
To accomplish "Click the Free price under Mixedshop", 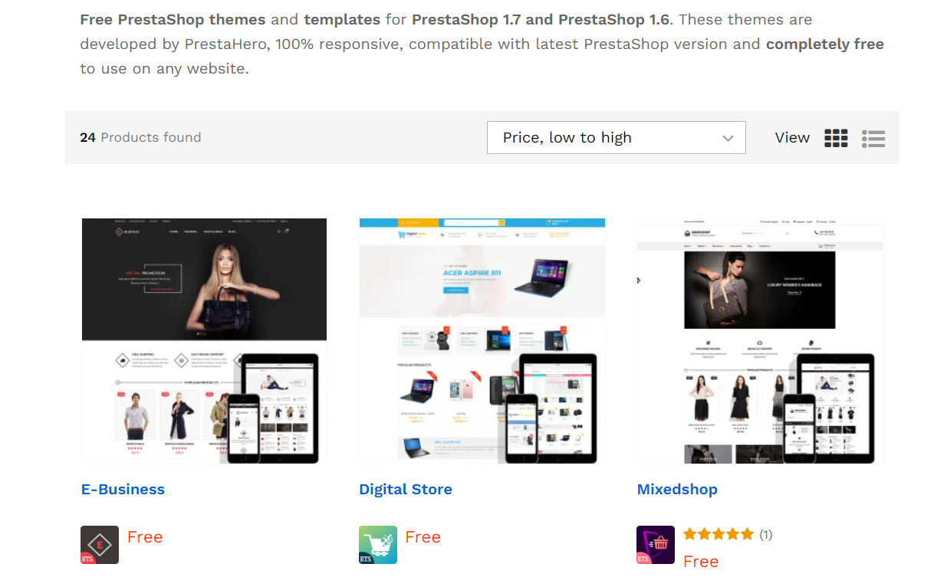I will coord(701,562).
